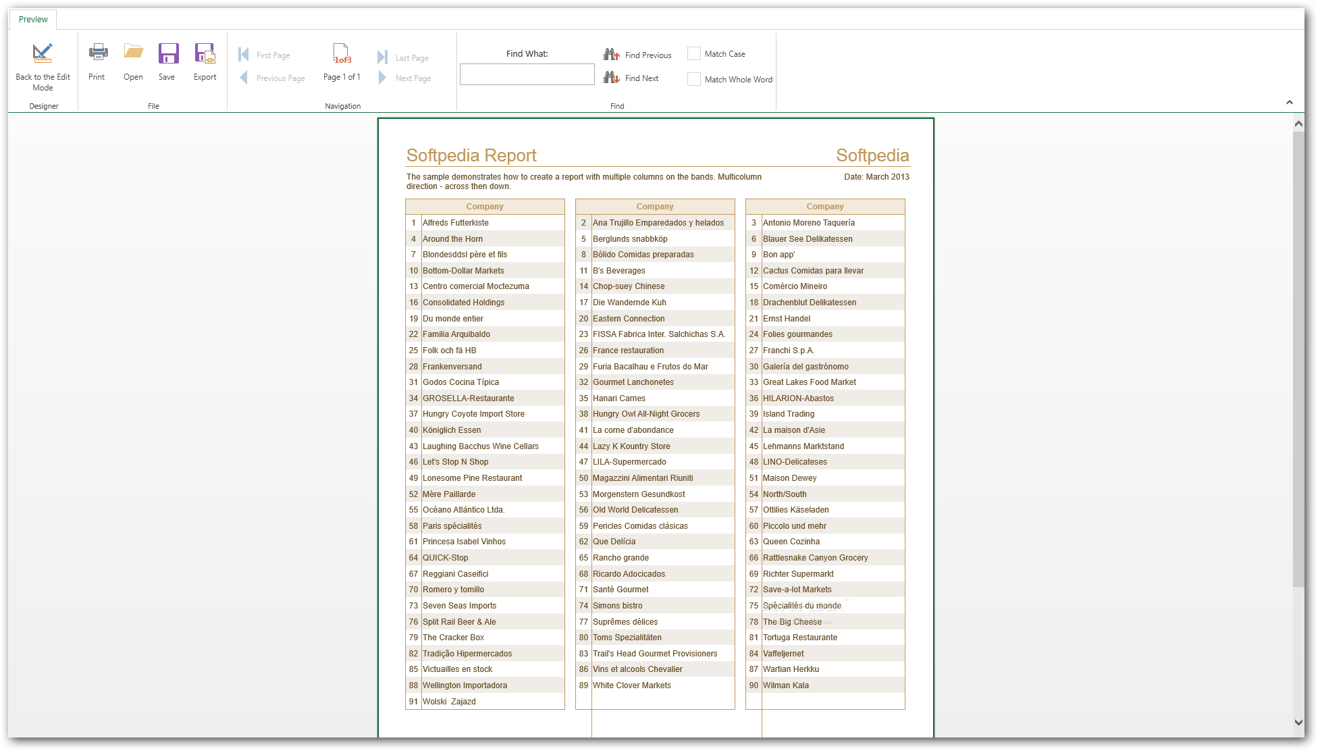Select 'White Clover Markets' row
The image size is (1318, 751).
[655, 685]
